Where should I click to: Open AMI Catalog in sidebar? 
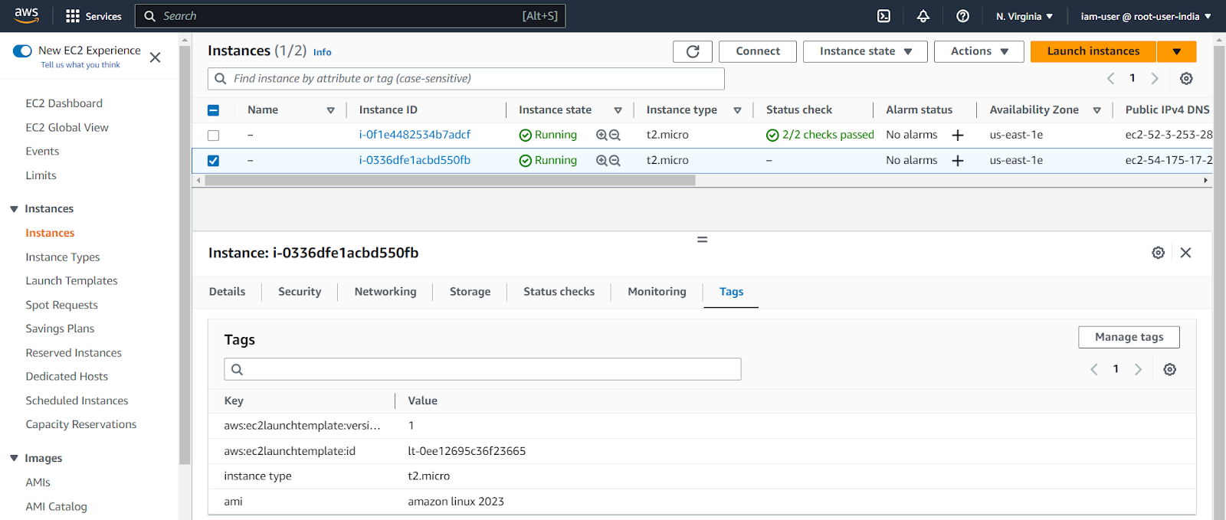click(x=56, y=506)
